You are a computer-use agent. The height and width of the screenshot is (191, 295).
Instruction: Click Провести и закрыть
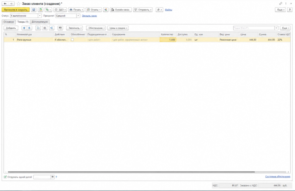click(x=16, y=10)
